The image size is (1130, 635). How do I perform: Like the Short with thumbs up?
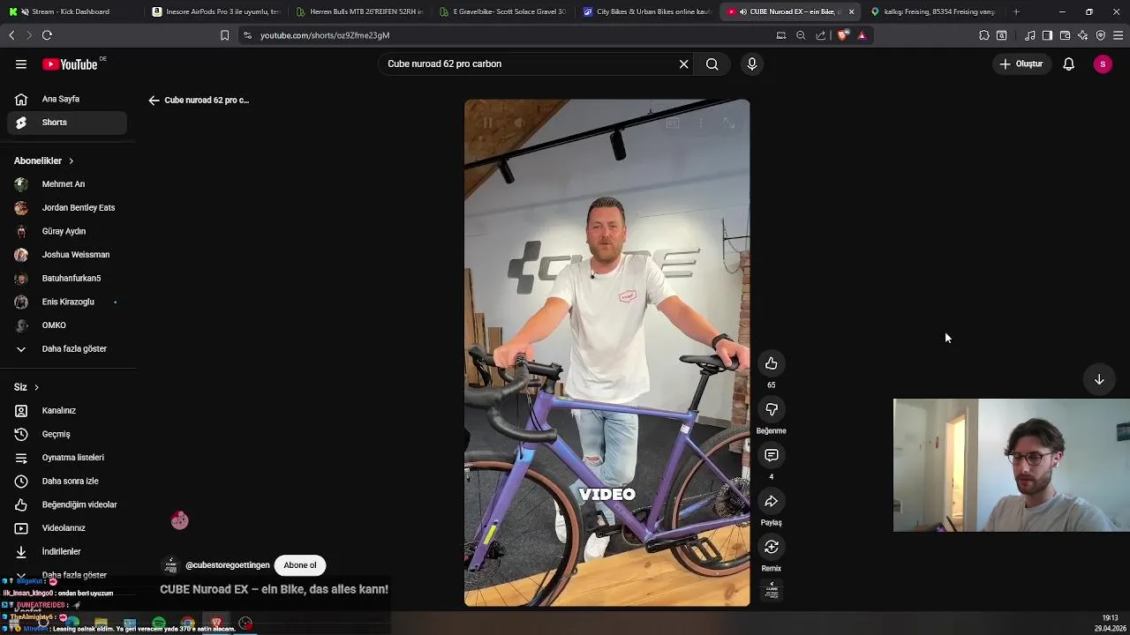tap(772, 363)
